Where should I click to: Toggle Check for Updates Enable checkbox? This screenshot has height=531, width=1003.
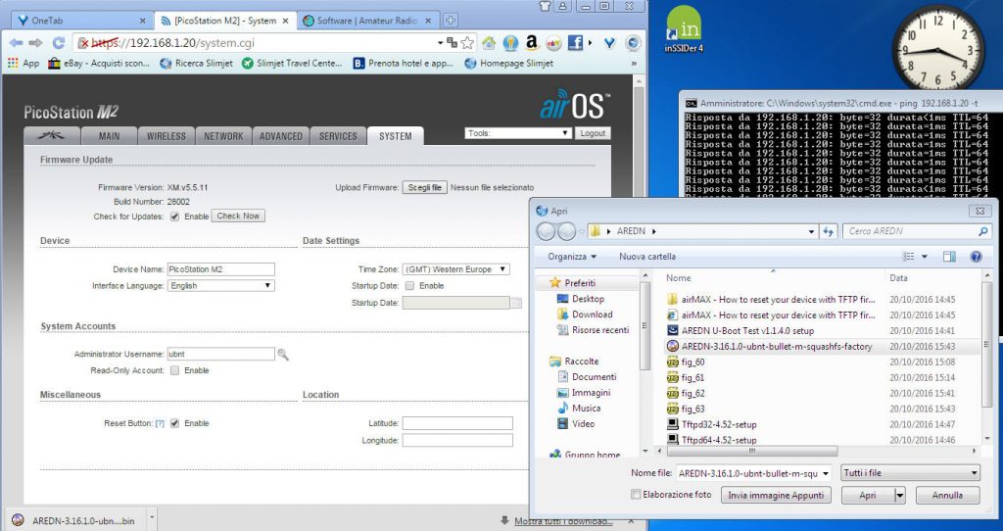(174, 217)
